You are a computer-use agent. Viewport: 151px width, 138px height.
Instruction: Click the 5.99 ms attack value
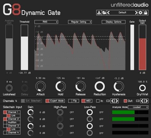coord(41,78)
